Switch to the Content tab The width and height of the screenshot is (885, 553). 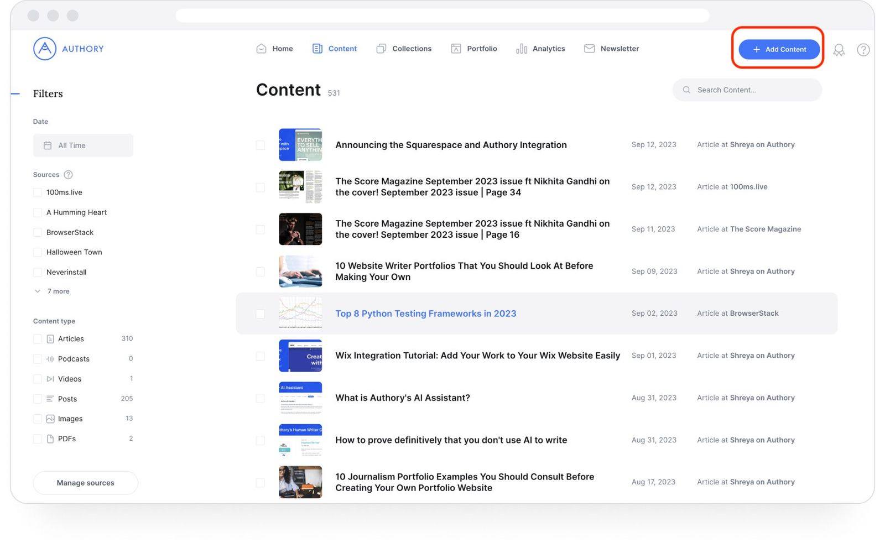pyautogui.click(x=335, y=49)
